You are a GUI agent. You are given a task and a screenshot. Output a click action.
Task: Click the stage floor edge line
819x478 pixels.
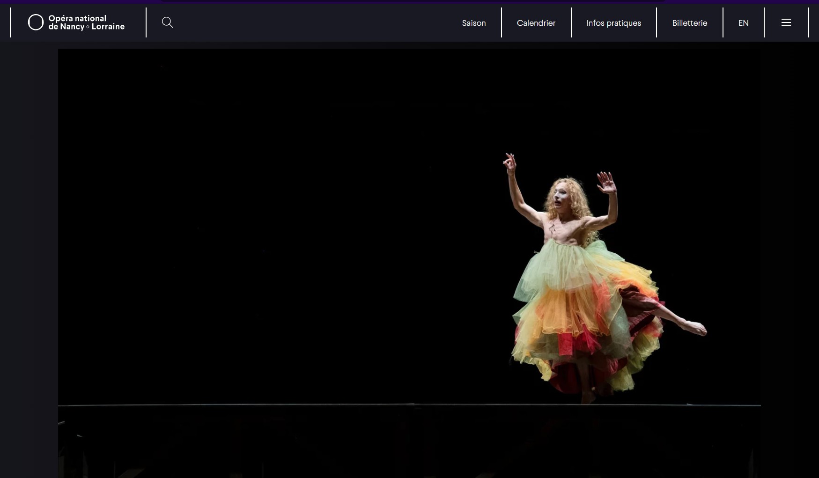281,405
